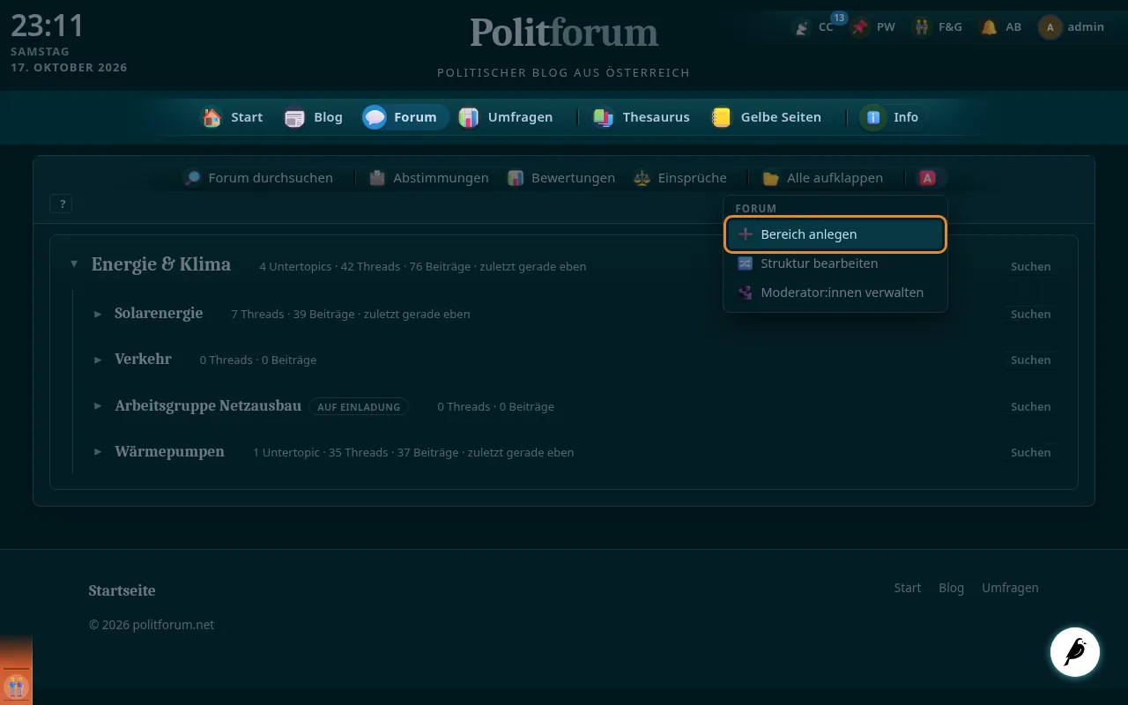This screenshot has height=705, width=1128.
Task: Expand the Solarenergie subtopic
Action: [x=98, y=314]
